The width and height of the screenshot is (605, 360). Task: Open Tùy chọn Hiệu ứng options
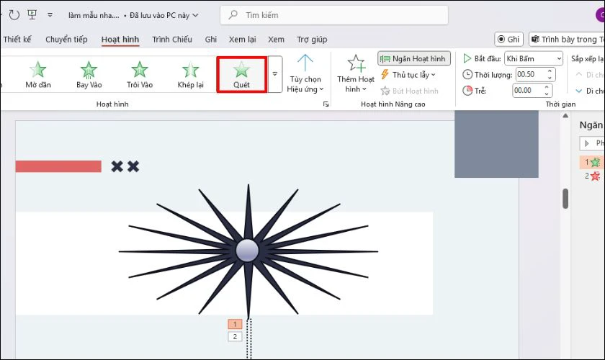click(305, 74)
